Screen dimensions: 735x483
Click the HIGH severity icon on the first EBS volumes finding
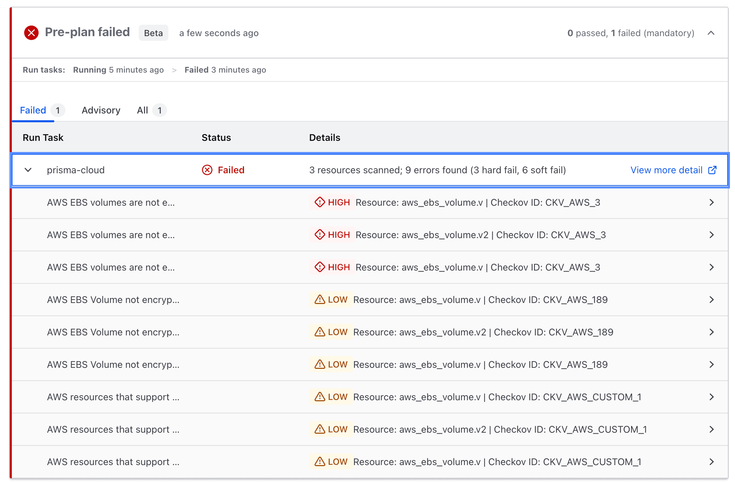[x=320, y=202]
